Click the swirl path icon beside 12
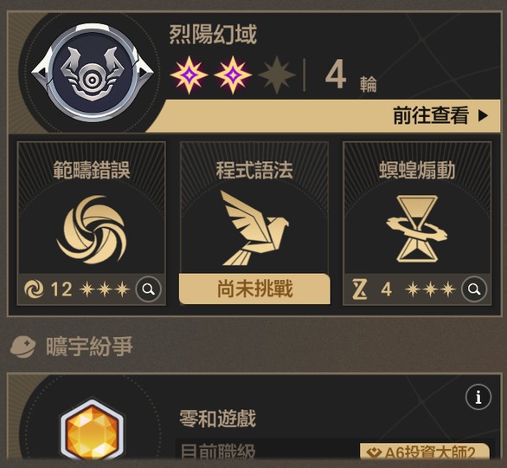The height and width of the screenshot is (468, 507). 34,289
